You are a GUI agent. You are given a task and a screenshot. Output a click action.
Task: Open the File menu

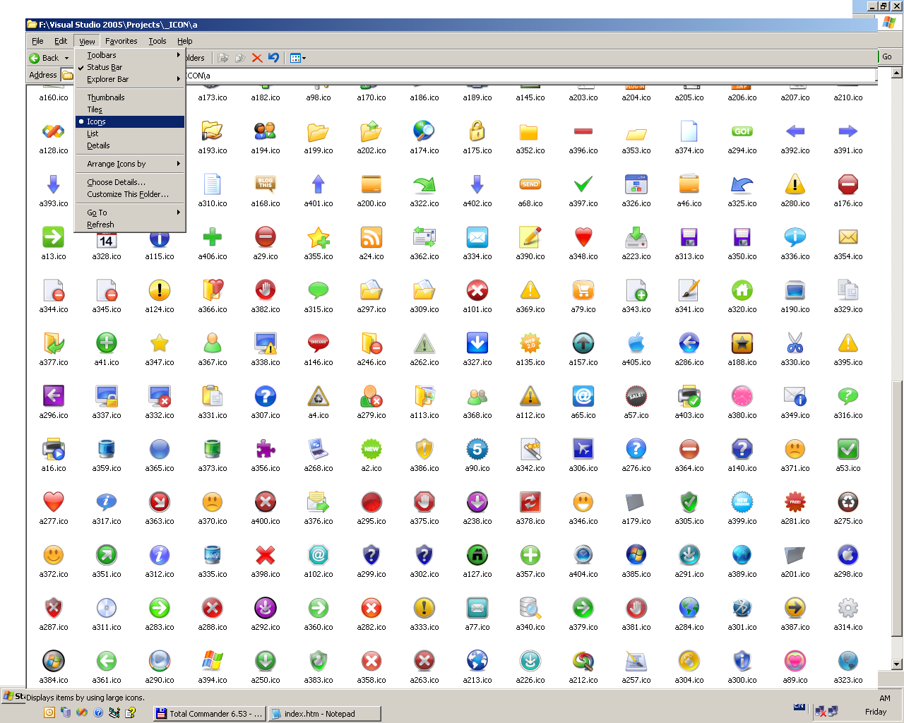coord(37,41)
